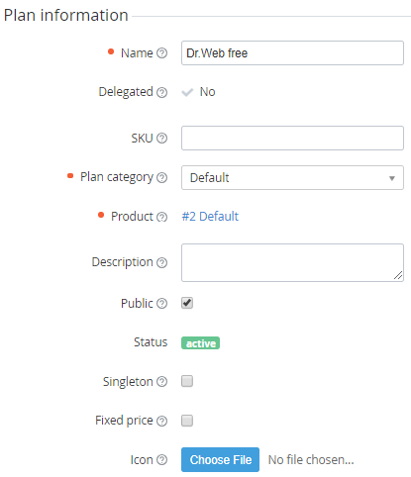The height and width of the screenshot is (477, 411).
Task: Click the help icon next to Name
Action: pyautogui.click(x=161, y=53)
